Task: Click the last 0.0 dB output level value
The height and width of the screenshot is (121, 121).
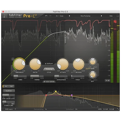Action: coord(112,109)
